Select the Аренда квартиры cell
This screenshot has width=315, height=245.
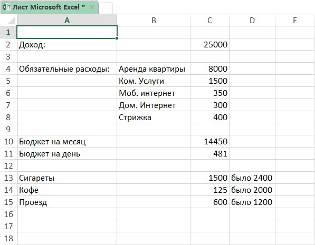point(154,68)
